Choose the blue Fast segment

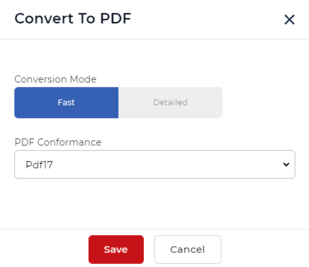click(66, 102)
